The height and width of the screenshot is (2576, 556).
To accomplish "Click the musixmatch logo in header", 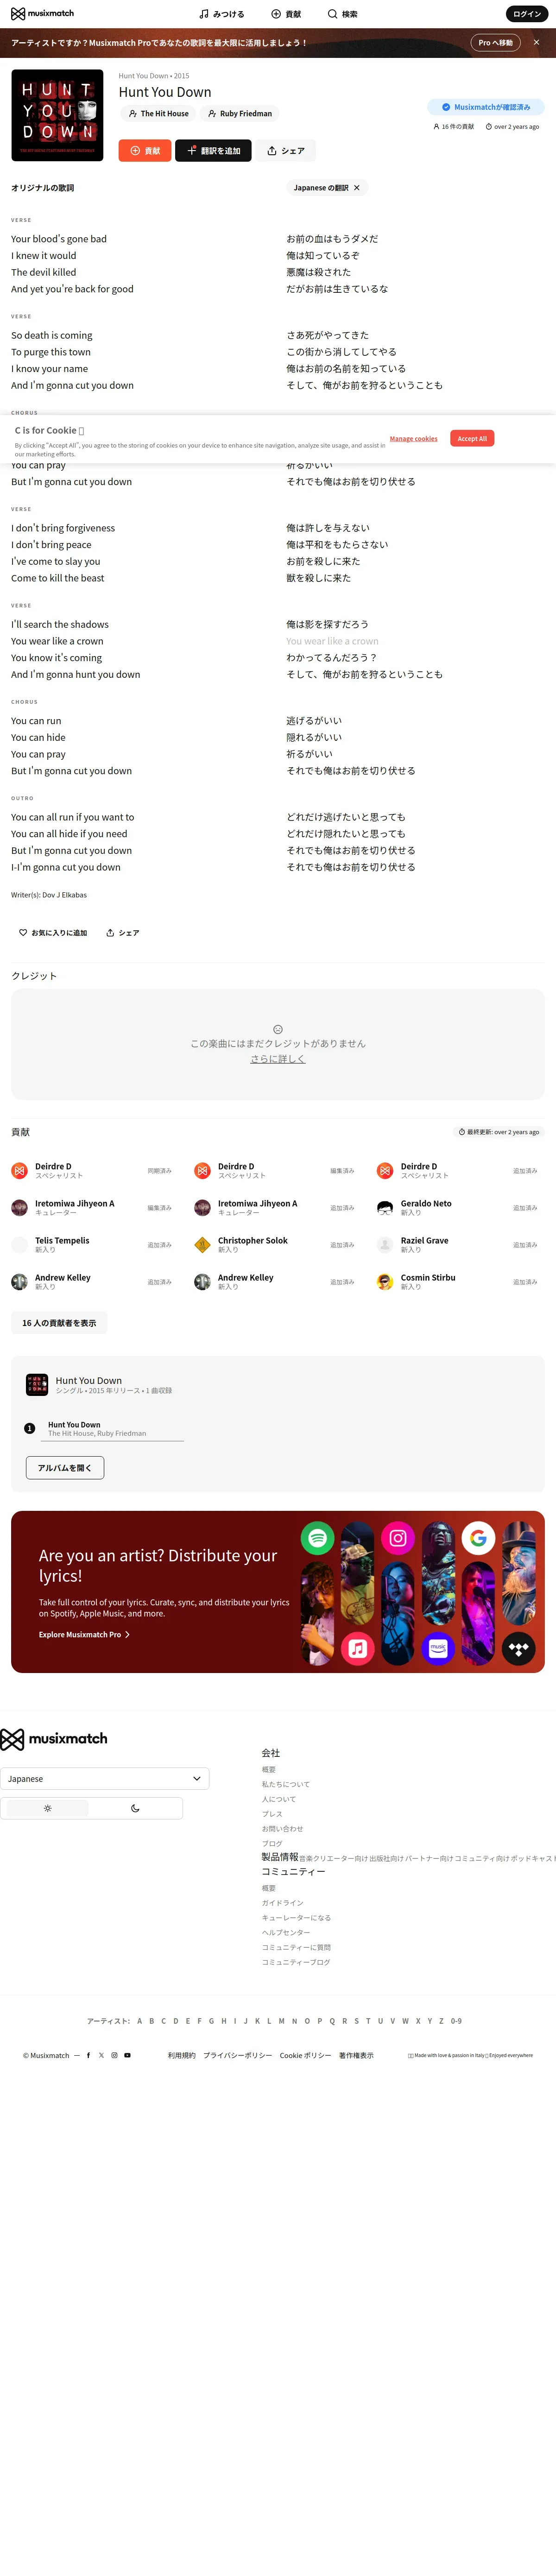I will (42, 14).
